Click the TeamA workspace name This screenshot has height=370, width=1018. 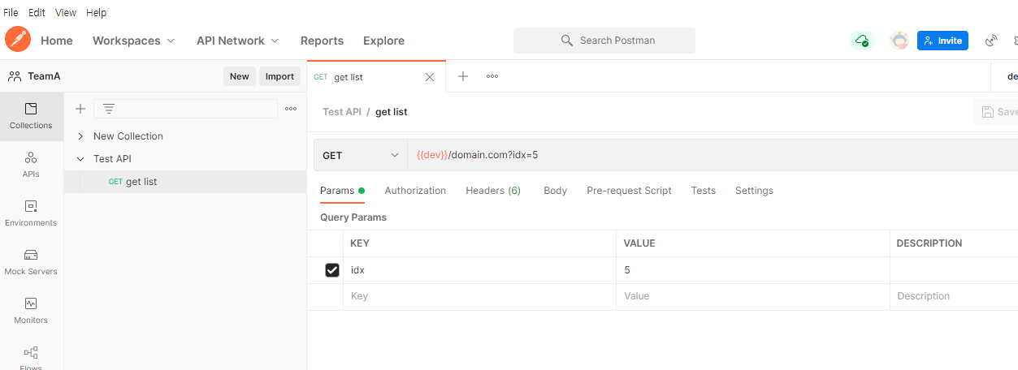[44, 76]
